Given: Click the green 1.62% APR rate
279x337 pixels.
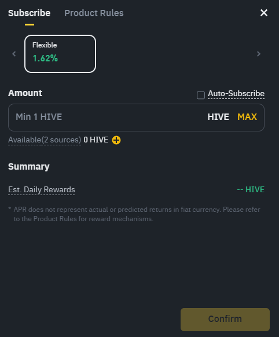Looking at the screenshot, I should [x=45, y=58].
